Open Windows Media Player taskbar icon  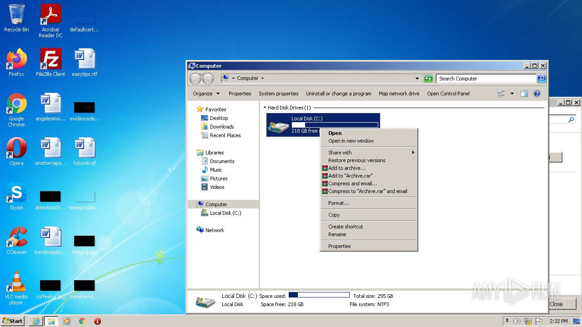coord(67,321)
